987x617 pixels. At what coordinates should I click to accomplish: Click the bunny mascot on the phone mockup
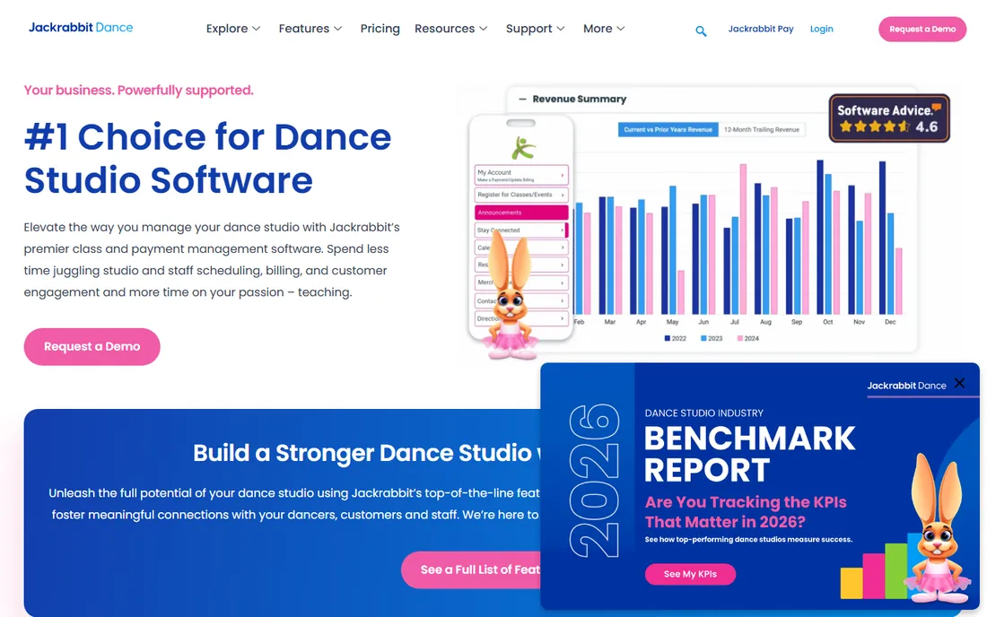click(x=510, y=297)
